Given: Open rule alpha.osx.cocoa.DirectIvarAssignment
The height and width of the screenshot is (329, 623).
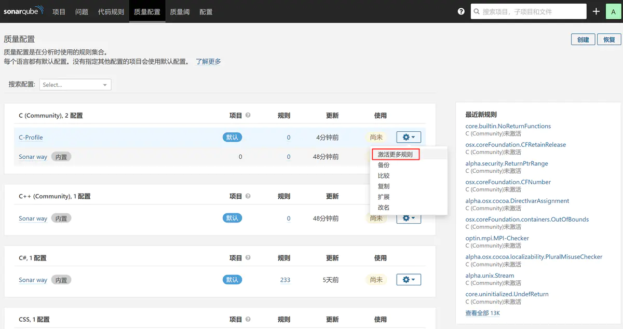Looking at the screenshot, I should pos(517,201).
